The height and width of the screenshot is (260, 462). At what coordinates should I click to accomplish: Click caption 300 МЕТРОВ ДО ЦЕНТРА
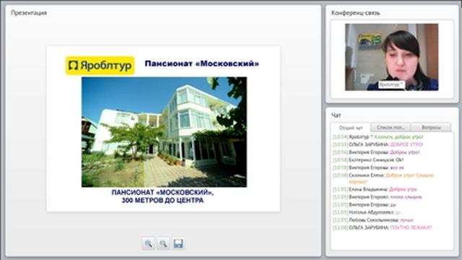coord(162,200)
